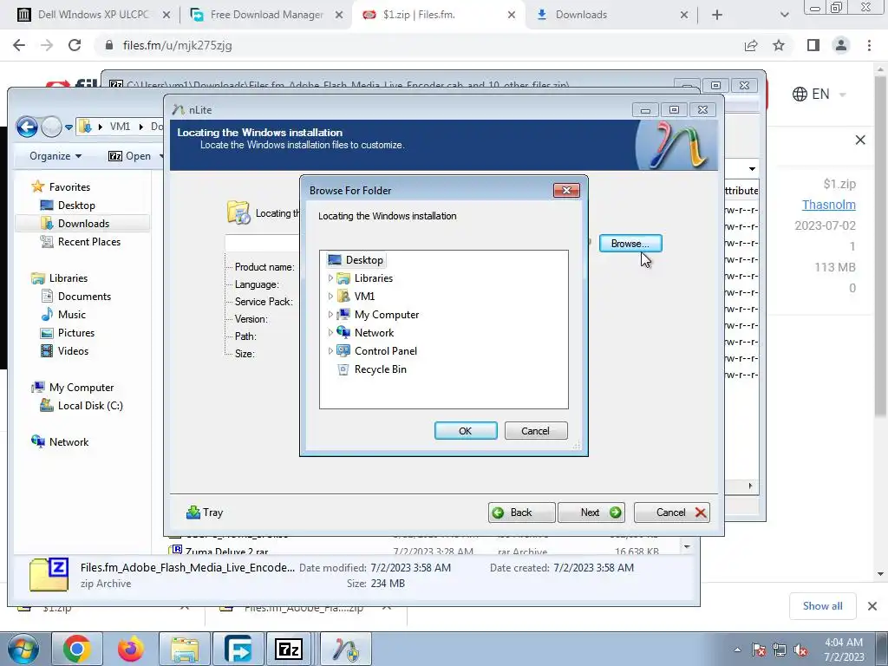Select the Libraries icon in dialog tree

pyautogui.click(x=343, y=278)
